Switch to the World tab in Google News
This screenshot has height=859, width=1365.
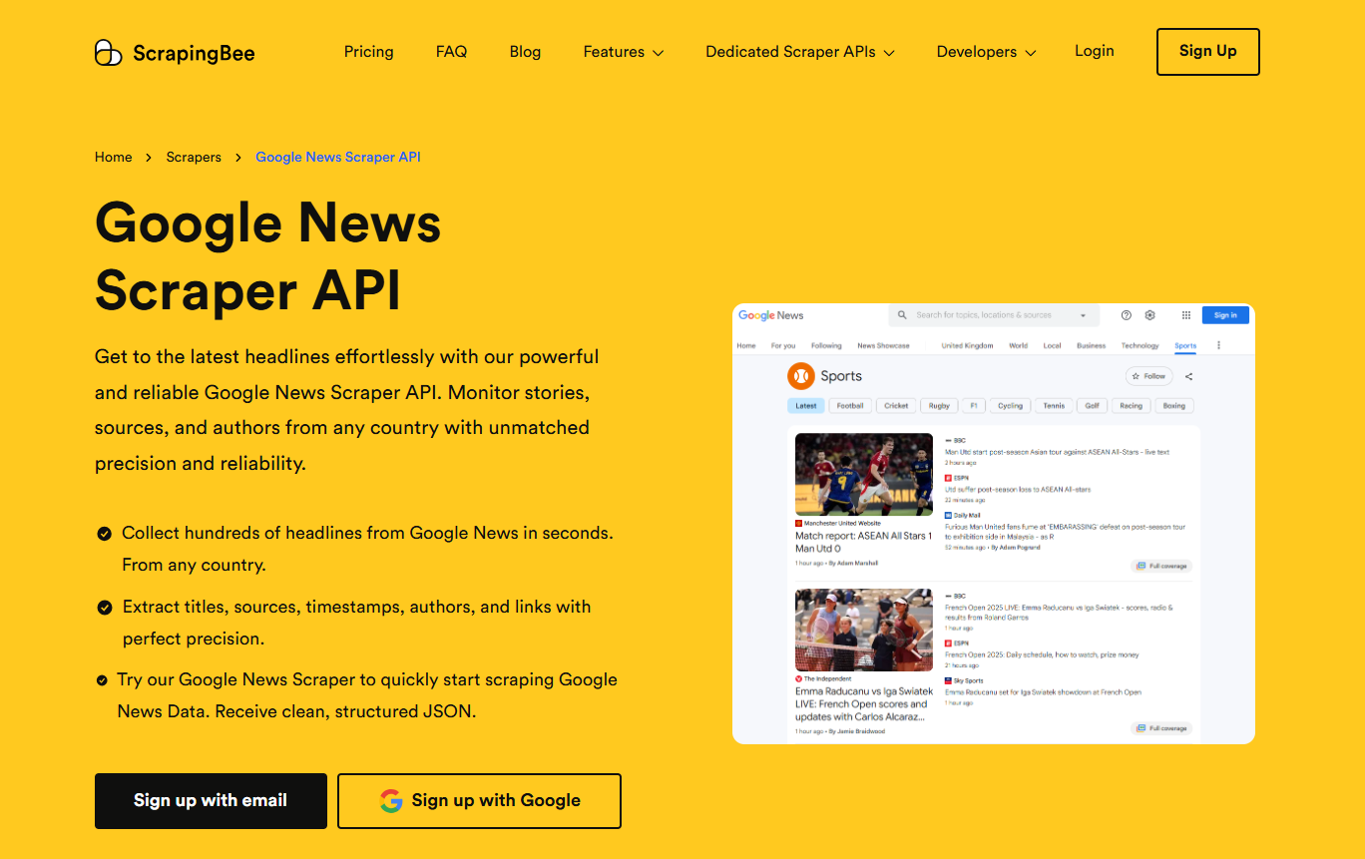tap(1019, 345)
